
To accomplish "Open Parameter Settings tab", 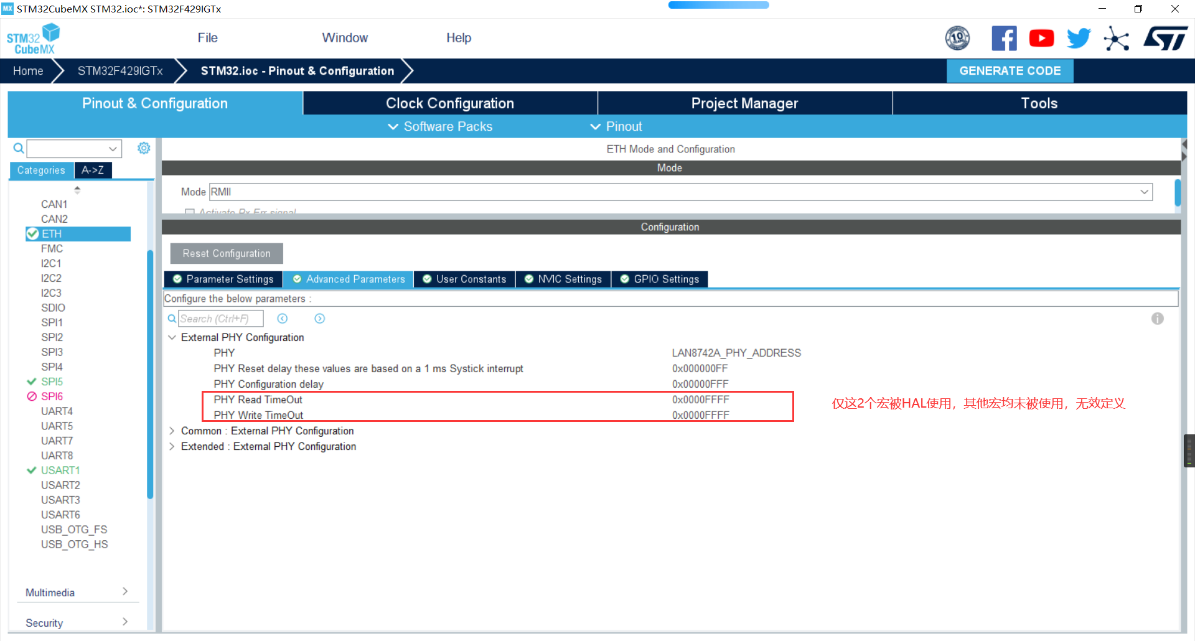I will [223, 279].
